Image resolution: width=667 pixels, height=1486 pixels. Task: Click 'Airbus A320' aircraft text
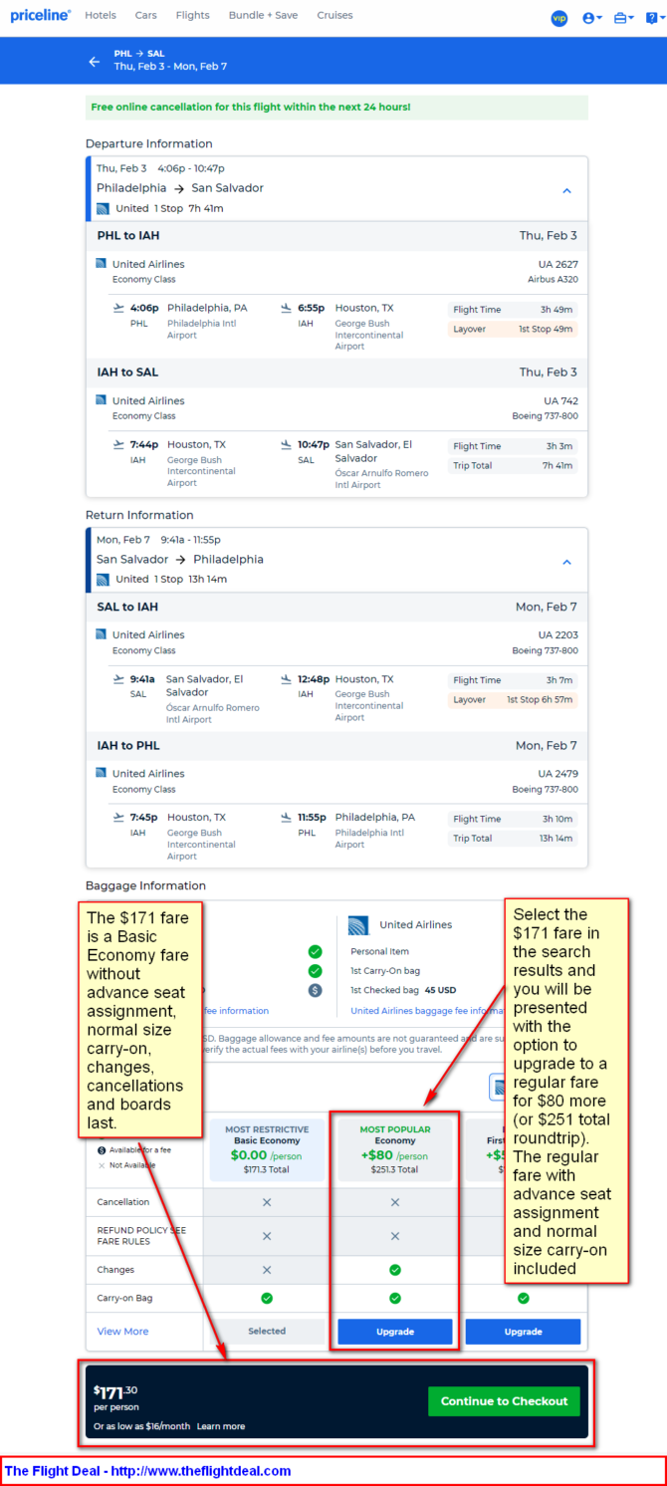[x=553, y=280]
